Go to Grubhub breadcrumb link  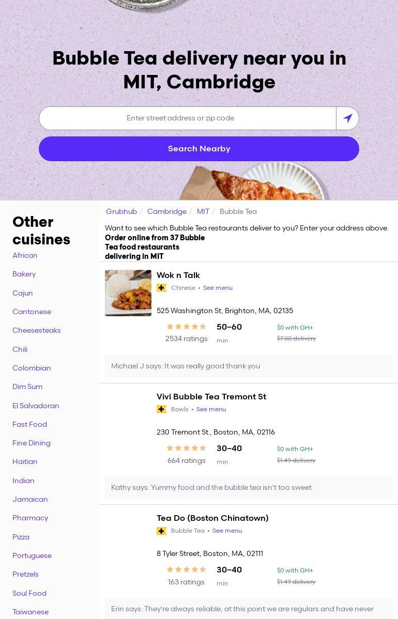point(121,211)
